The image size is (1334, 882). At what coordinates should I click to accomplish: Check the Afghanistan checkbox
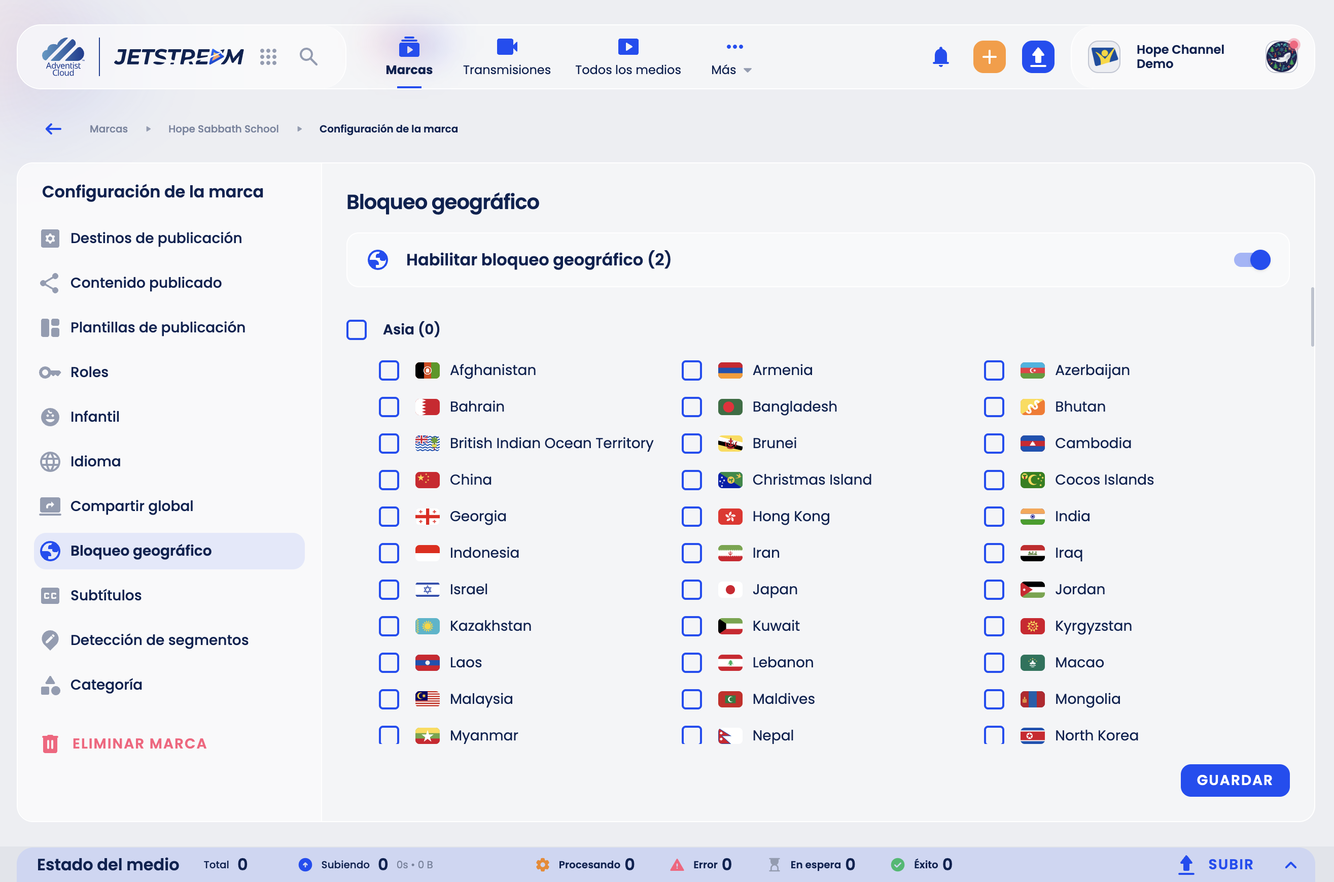click(x=389, y=370)
